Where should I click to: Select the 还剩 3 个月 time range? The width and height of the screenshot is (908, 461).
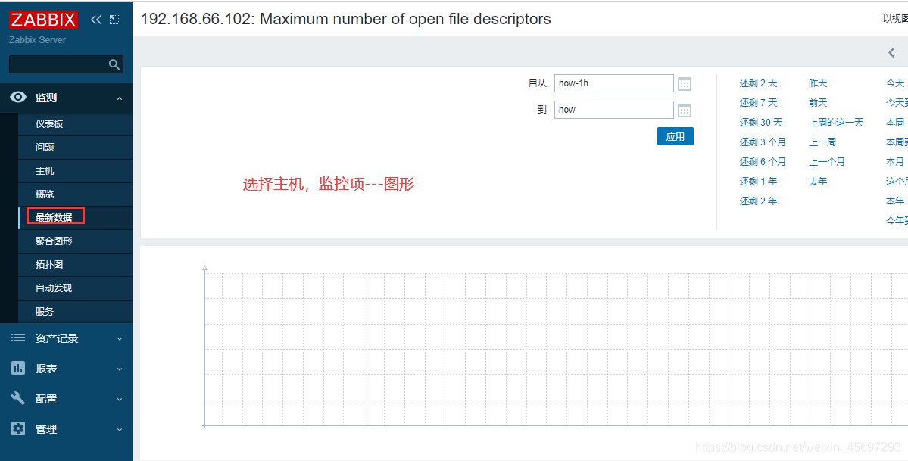pos(763,142)
